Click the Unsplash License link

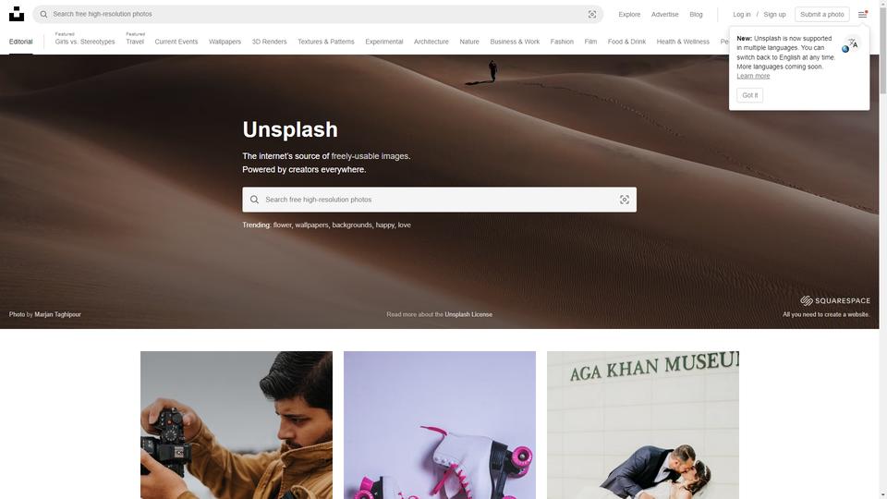point(468,314)
